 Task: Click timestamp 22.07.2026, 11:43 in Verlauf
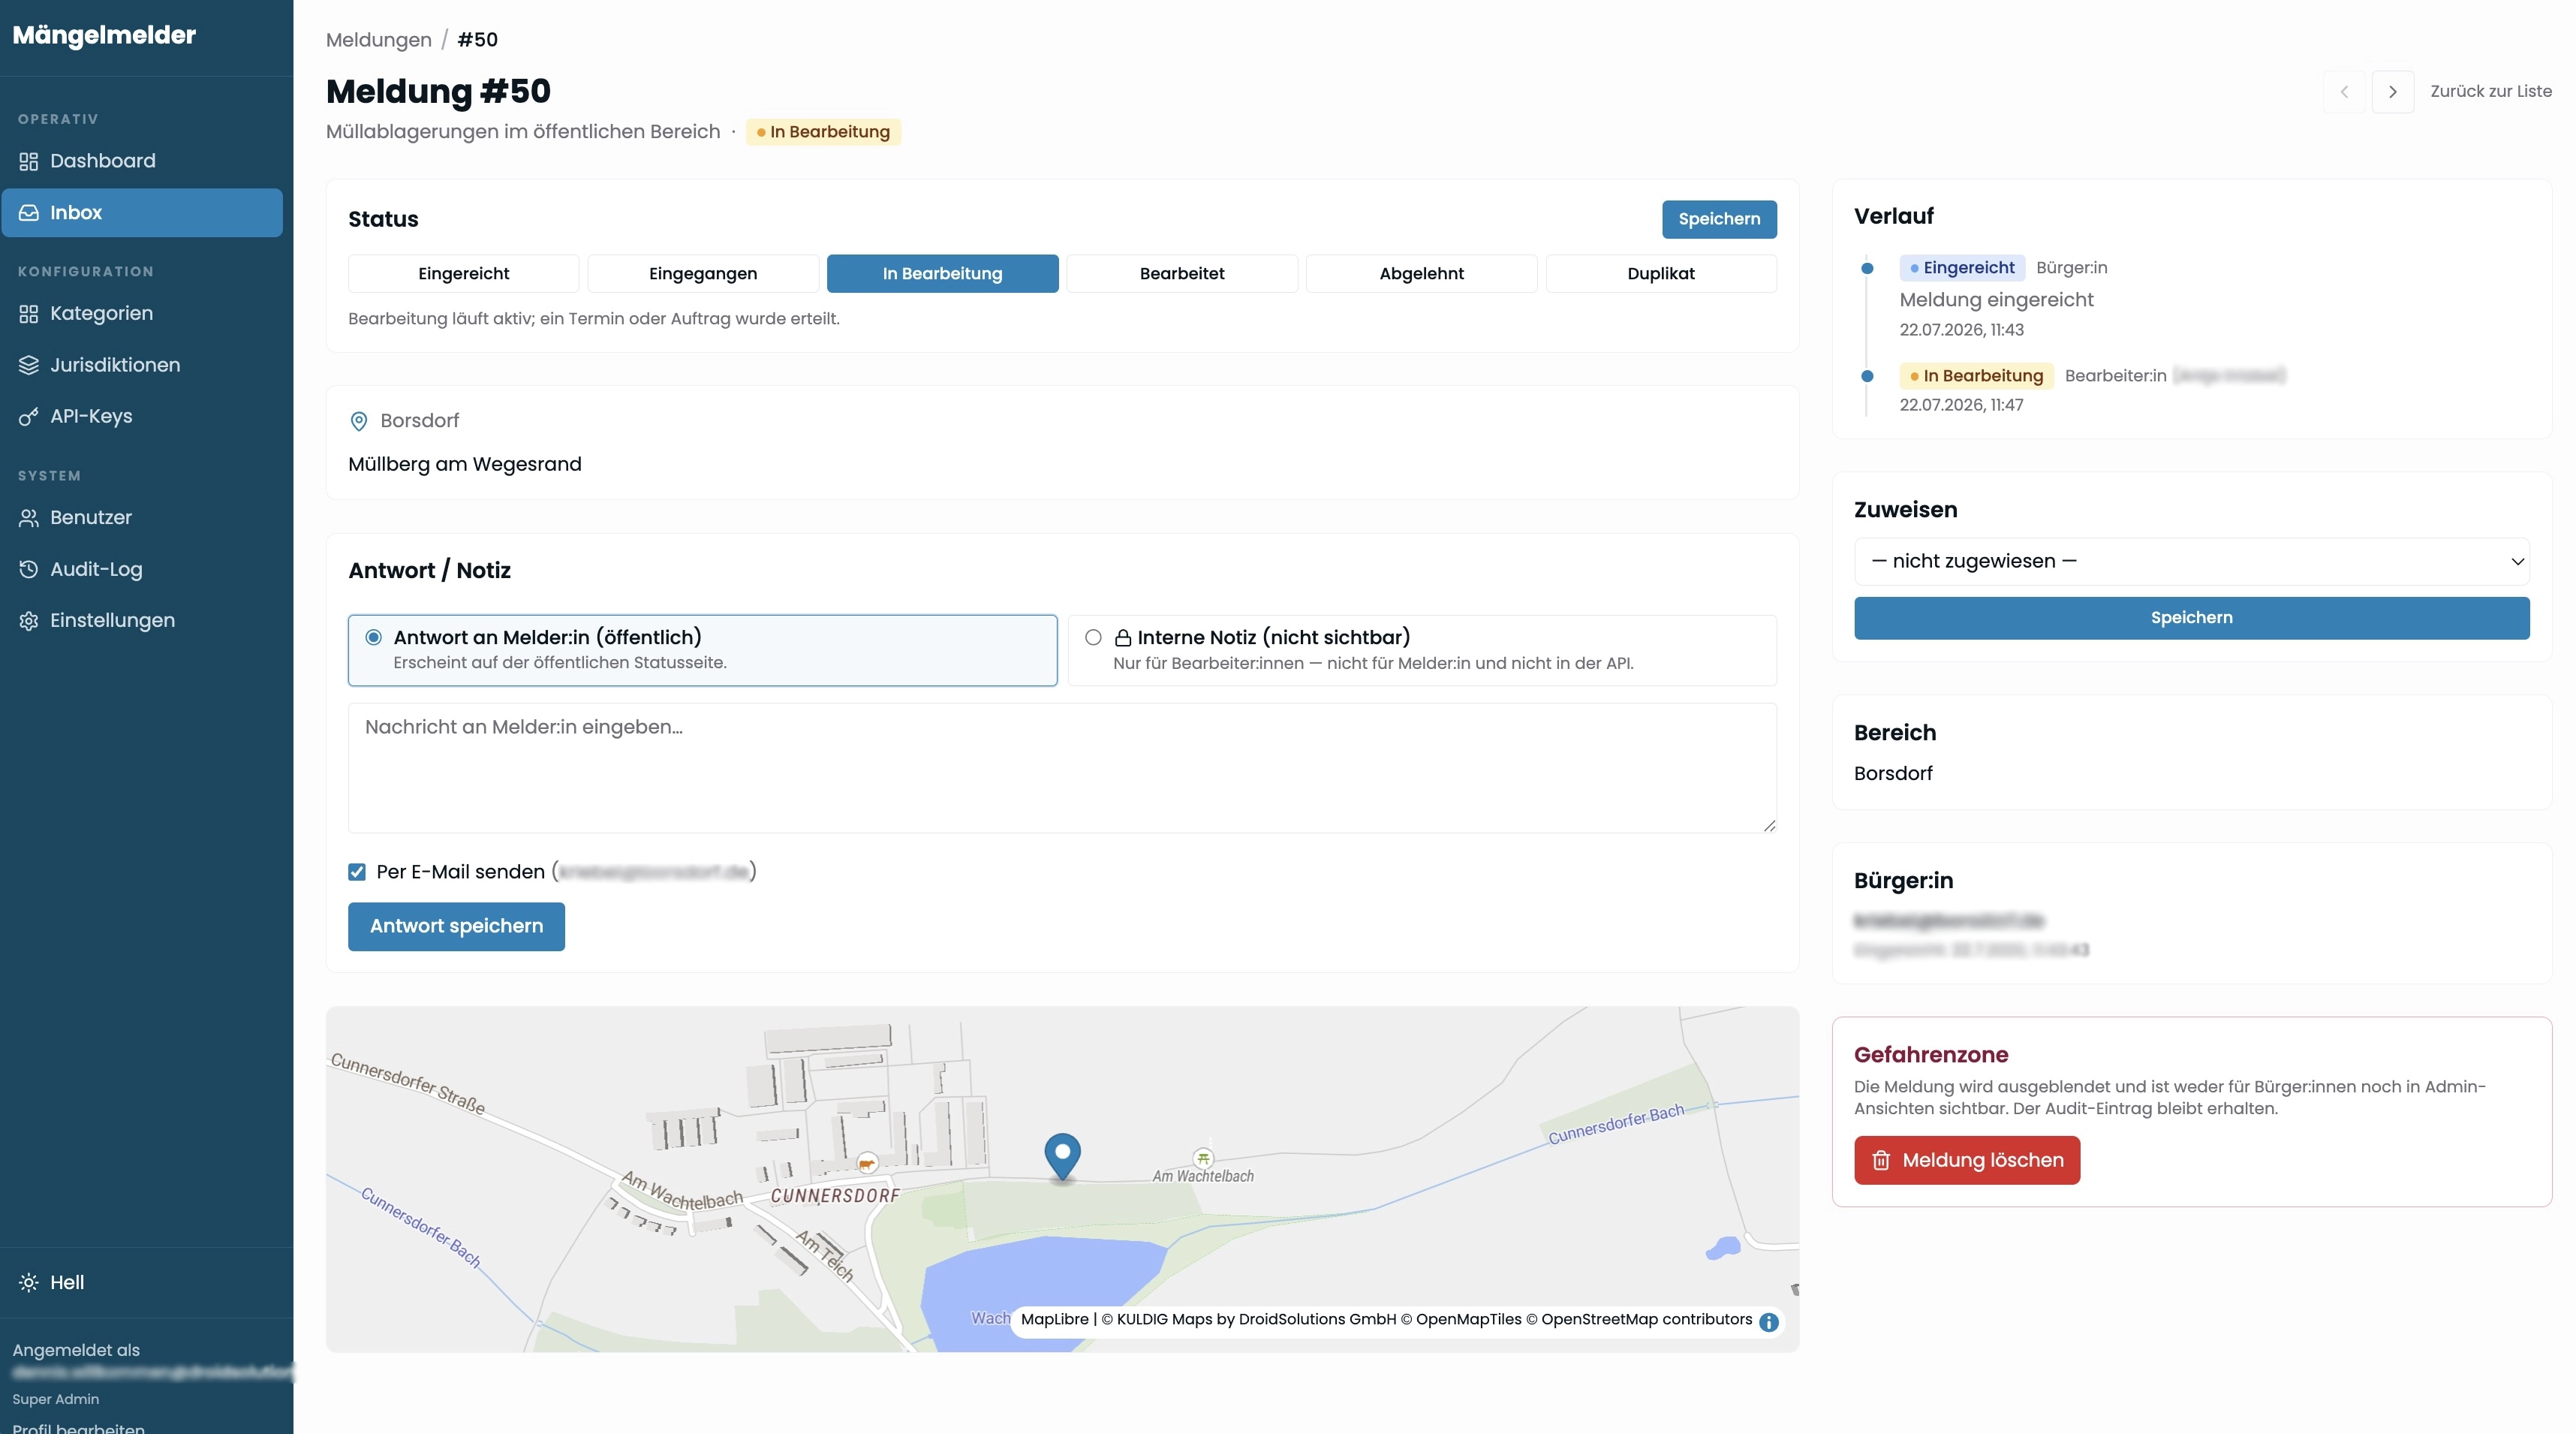[x=1961, y=330]
